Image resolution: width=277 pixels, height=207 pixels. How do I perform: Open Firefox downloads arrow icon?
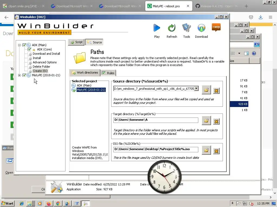260,17
